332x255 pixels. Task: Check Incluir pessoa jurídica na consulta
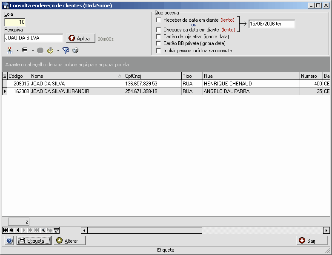click(158, 51)
